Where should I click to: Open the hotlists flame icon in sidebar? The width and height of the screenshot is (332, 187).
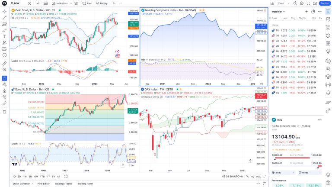tap(328, 35)
